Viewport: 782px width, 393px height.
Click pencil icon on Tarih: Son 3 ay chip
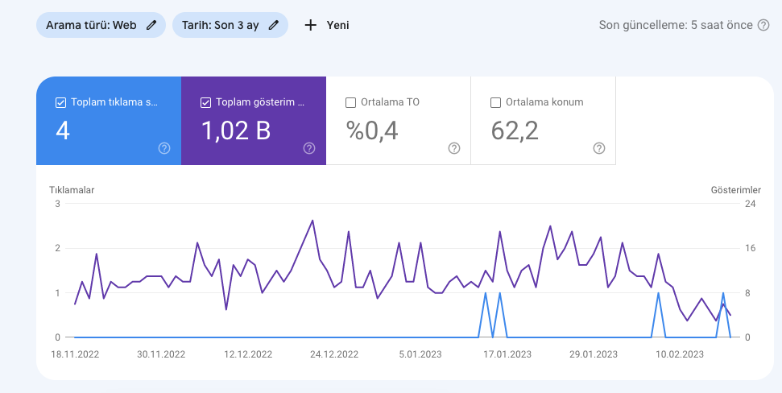click(273, 26)
